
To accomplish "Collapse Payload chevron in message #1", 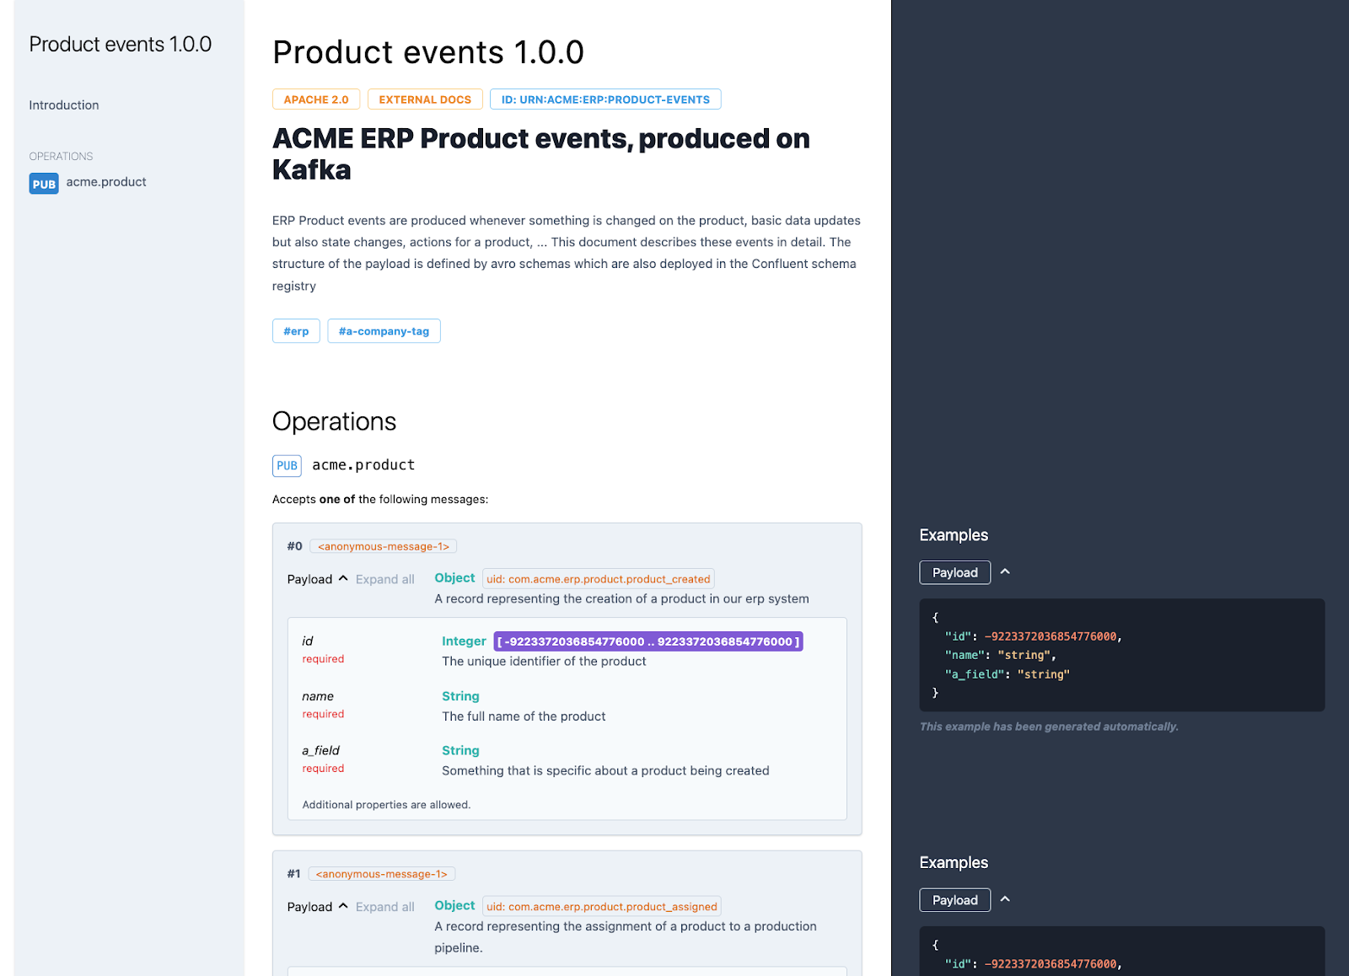I will (x=343, y=906).
